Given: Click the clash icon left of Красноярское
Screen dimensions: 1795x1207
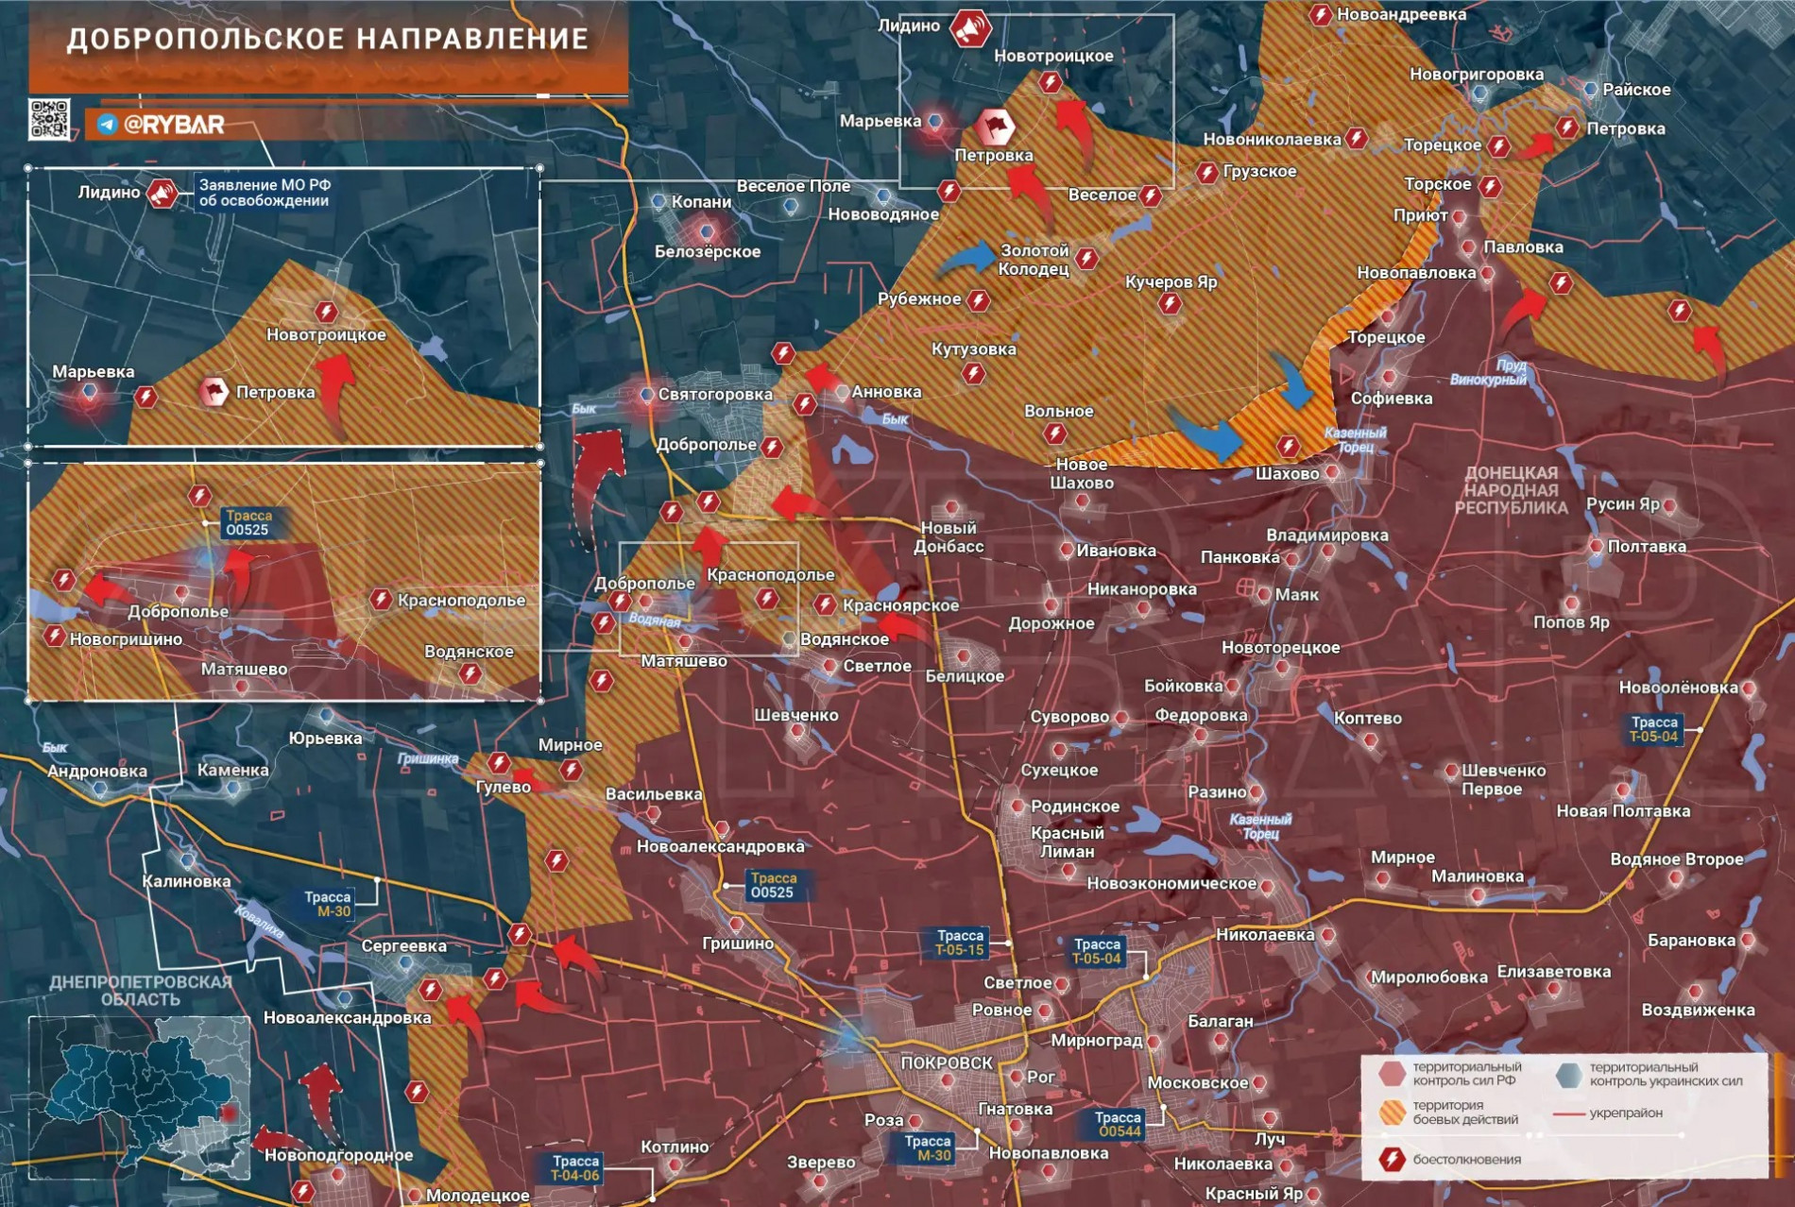Looking at the screenshot, I should click(825, 604).
